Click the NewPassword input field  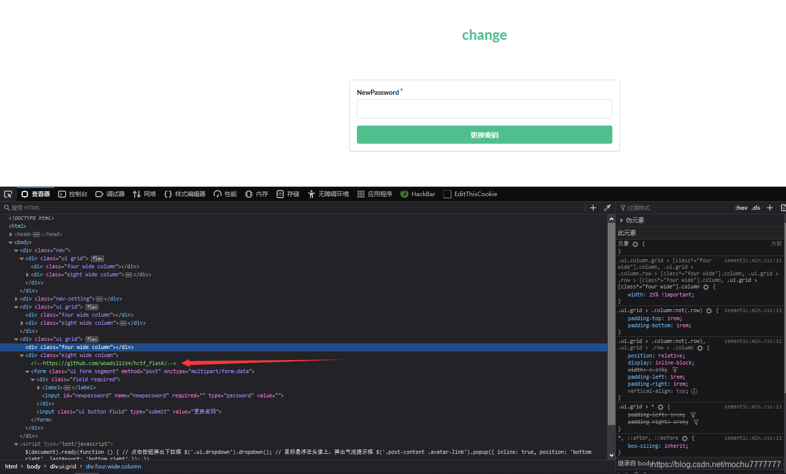[x=485, y=109]
